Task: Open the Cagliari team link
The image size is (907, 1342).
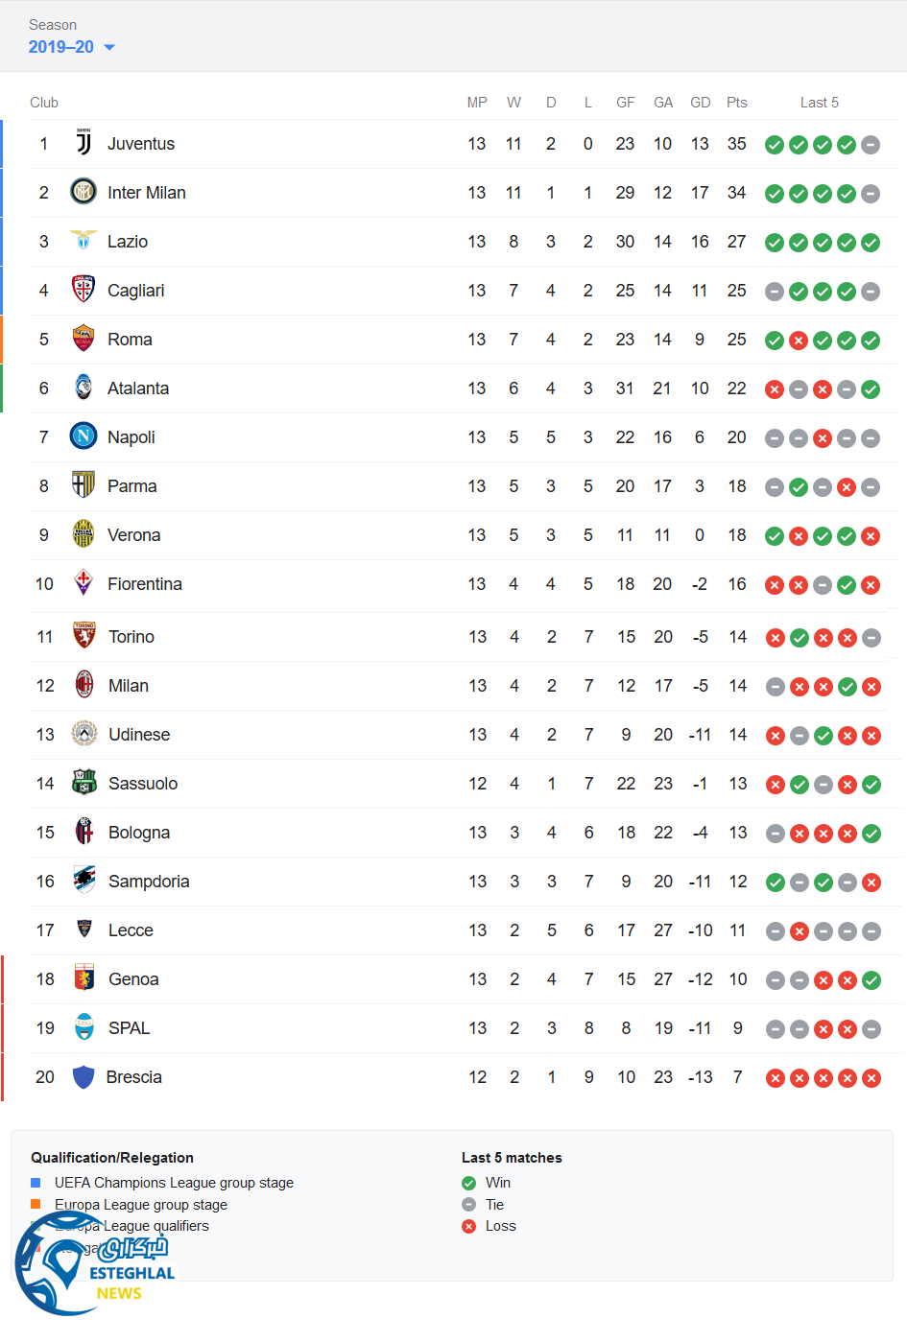Action: (135, 291)
